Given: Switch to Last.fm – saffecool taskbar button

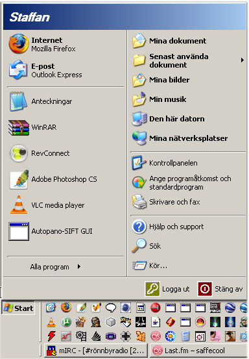Looking at the screenshot, I should click(199, 351).
